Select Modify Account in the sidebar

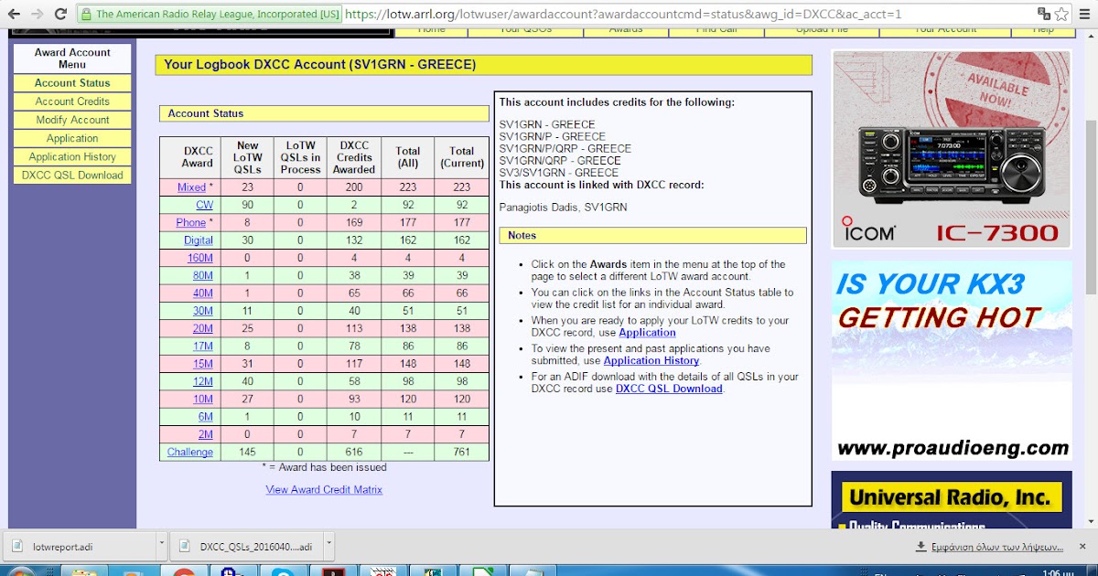(x=71, y=120)
